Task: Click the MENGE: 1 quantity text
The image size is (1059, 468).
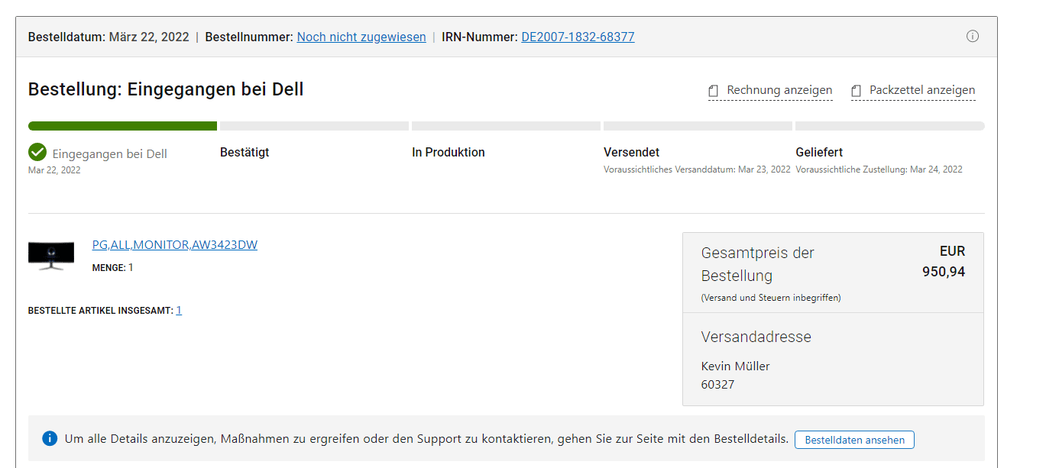Action: click(112, 268)
